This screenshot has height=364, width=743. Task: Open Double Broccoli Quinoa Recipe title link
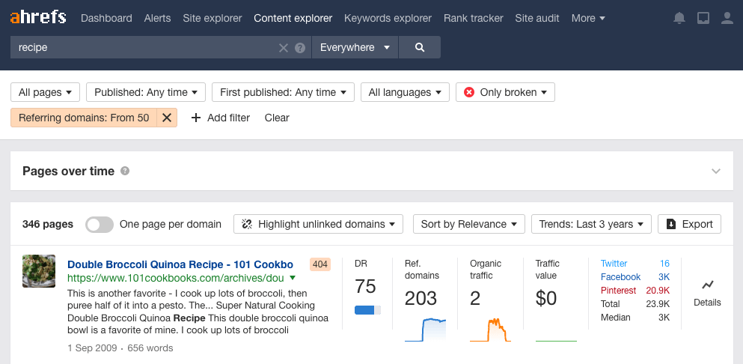(x=180, y=264)
